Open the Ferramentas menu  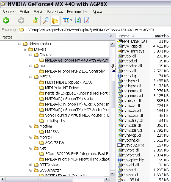click(x=78, y=12)
